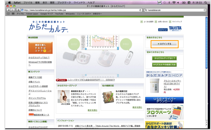Viewport: 211px width, 130px height.
Task: Expand the ニュース (107) bookmarks folder
Action: 84,14
